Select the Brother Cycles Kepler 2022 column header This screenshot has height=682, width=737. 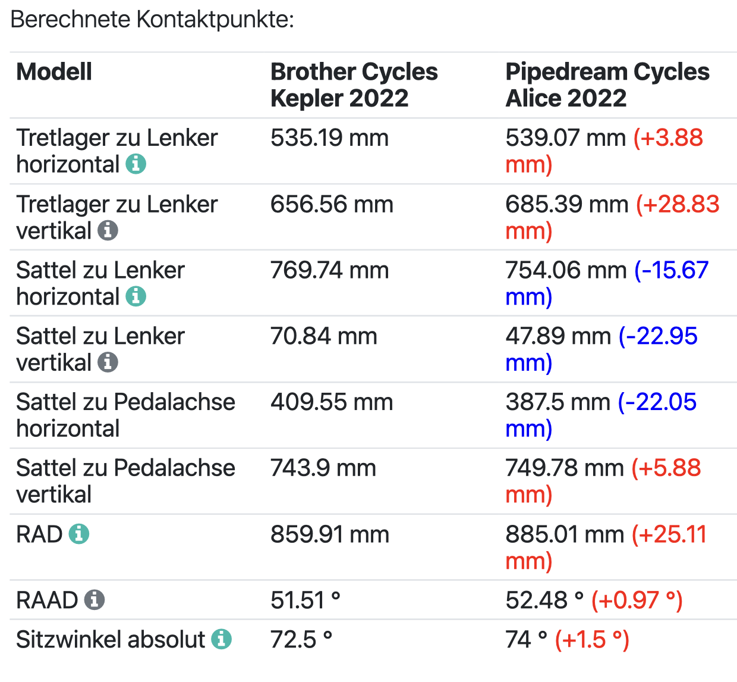tap(354, 85)
